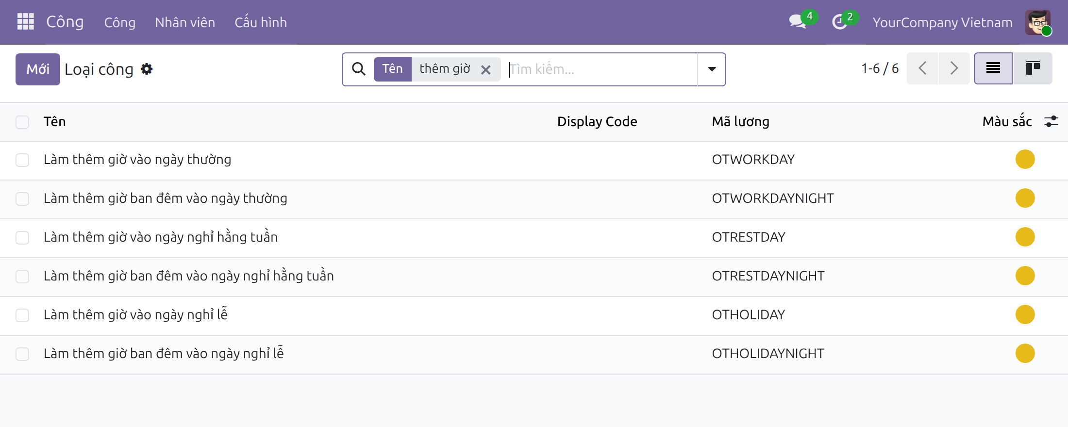The width and height of the screenshot is (1068, 427).
Task: Check 'Làm thêm giờ ban đêm vào ngày nghỉ lễ' row
Action: pyautogui.click(x=22, y=354)
